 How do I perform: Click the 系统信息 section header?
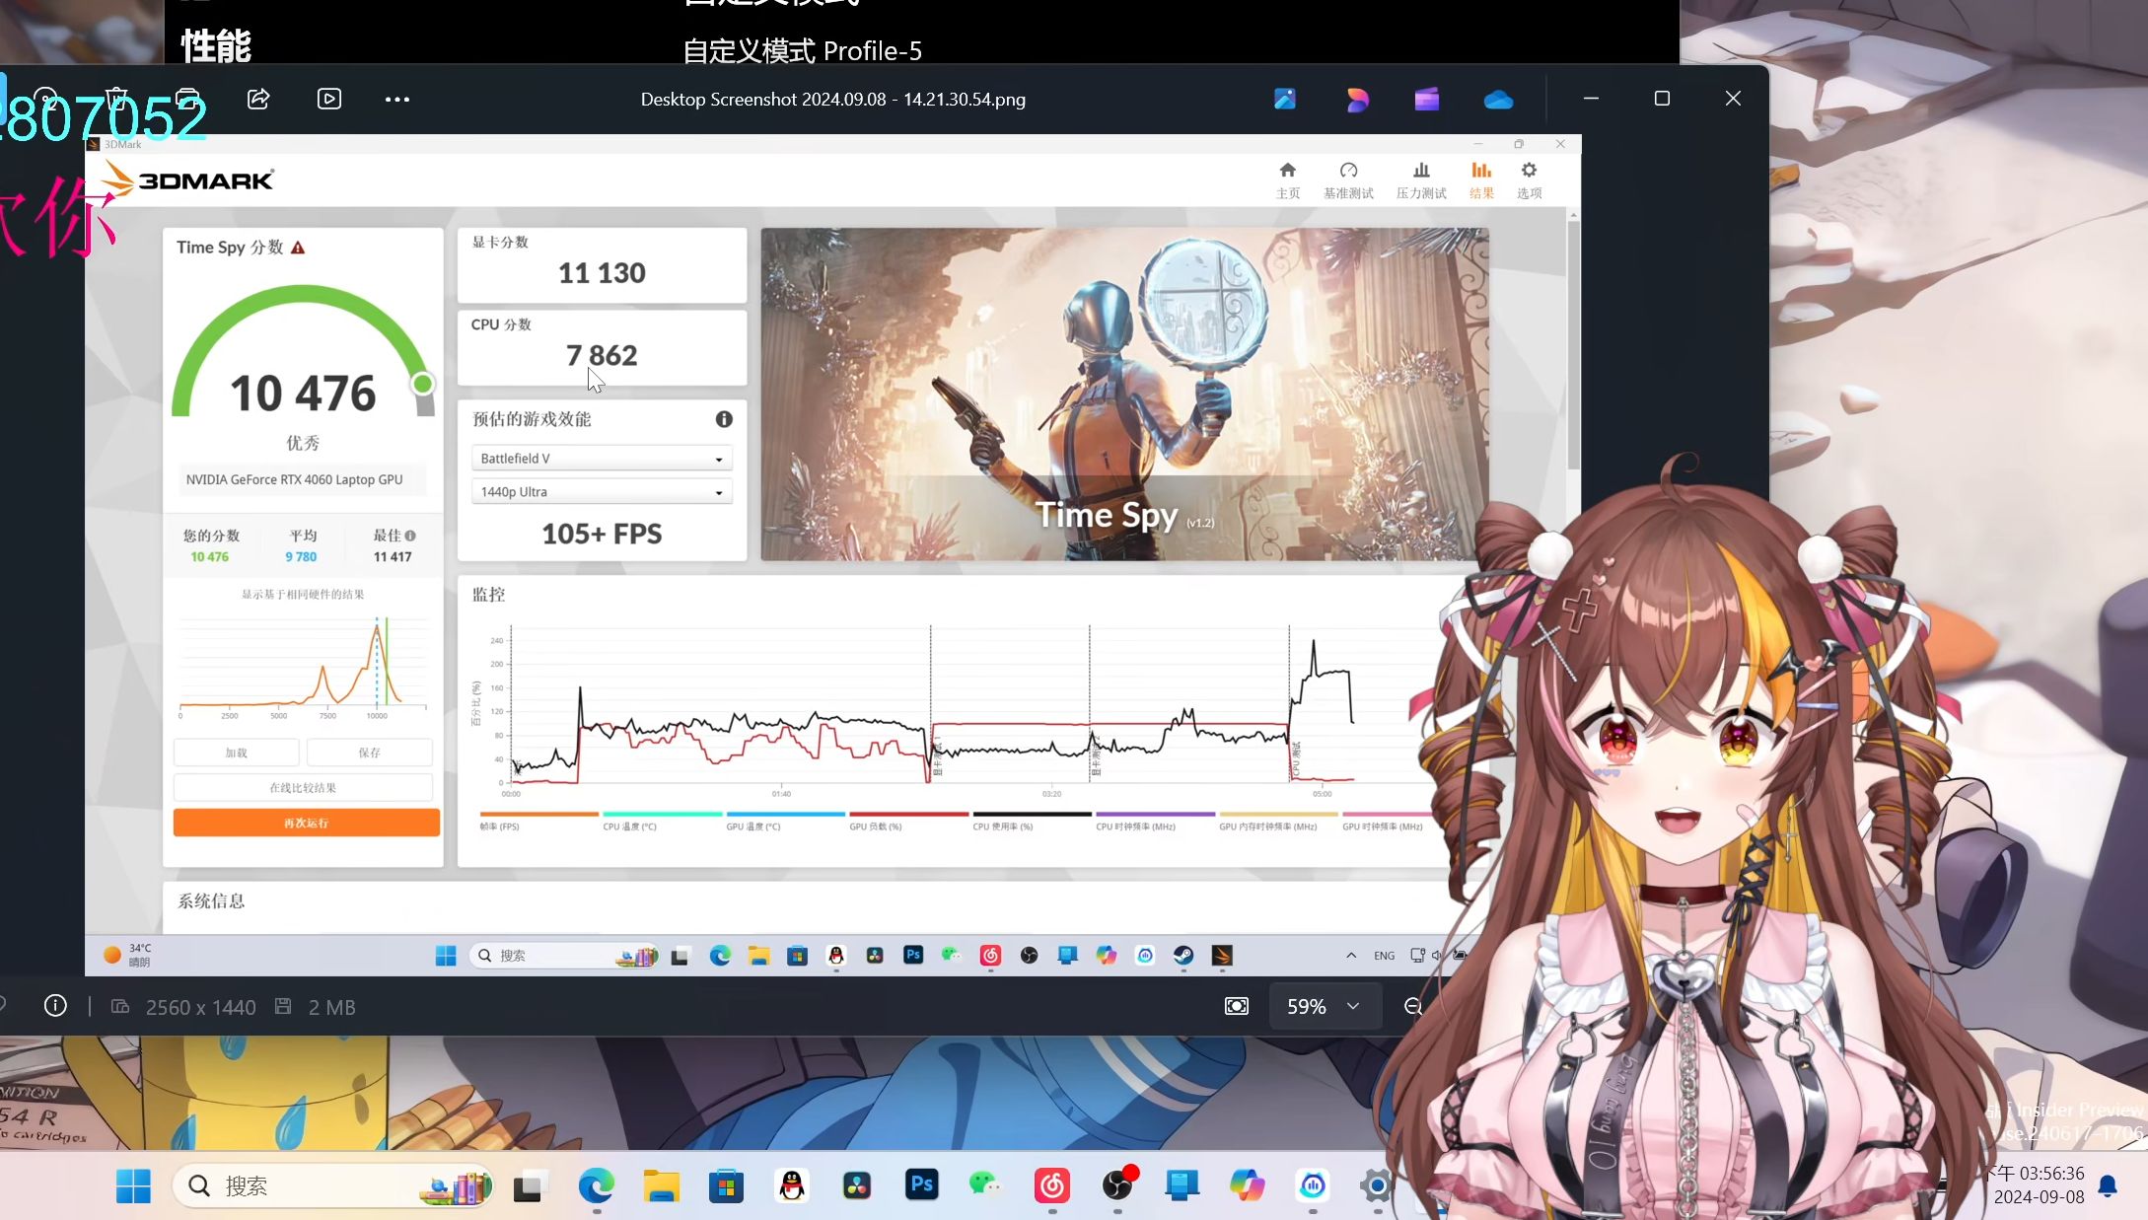[x=211, y=900]
